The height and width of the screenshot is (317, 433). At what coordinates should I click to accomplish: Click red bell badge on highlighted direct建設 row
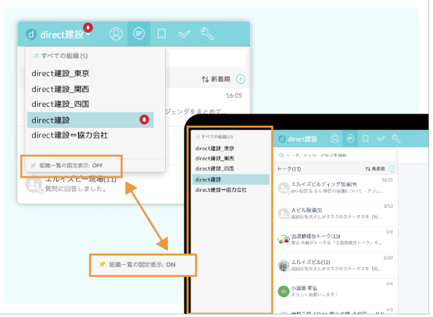pos(144,120)
